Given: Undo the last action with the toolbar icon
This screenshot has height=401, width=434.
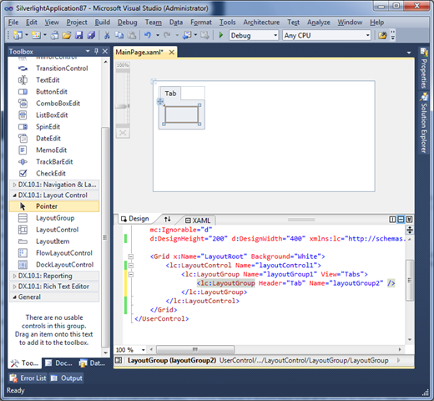Looking at the screenshot, I should [x=148, y=35].
